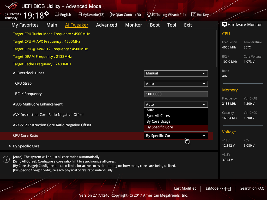Viewport: 267px width, 200px height.
Task: Click the Qfan Control fan icon
Action: tap(112, 15)
